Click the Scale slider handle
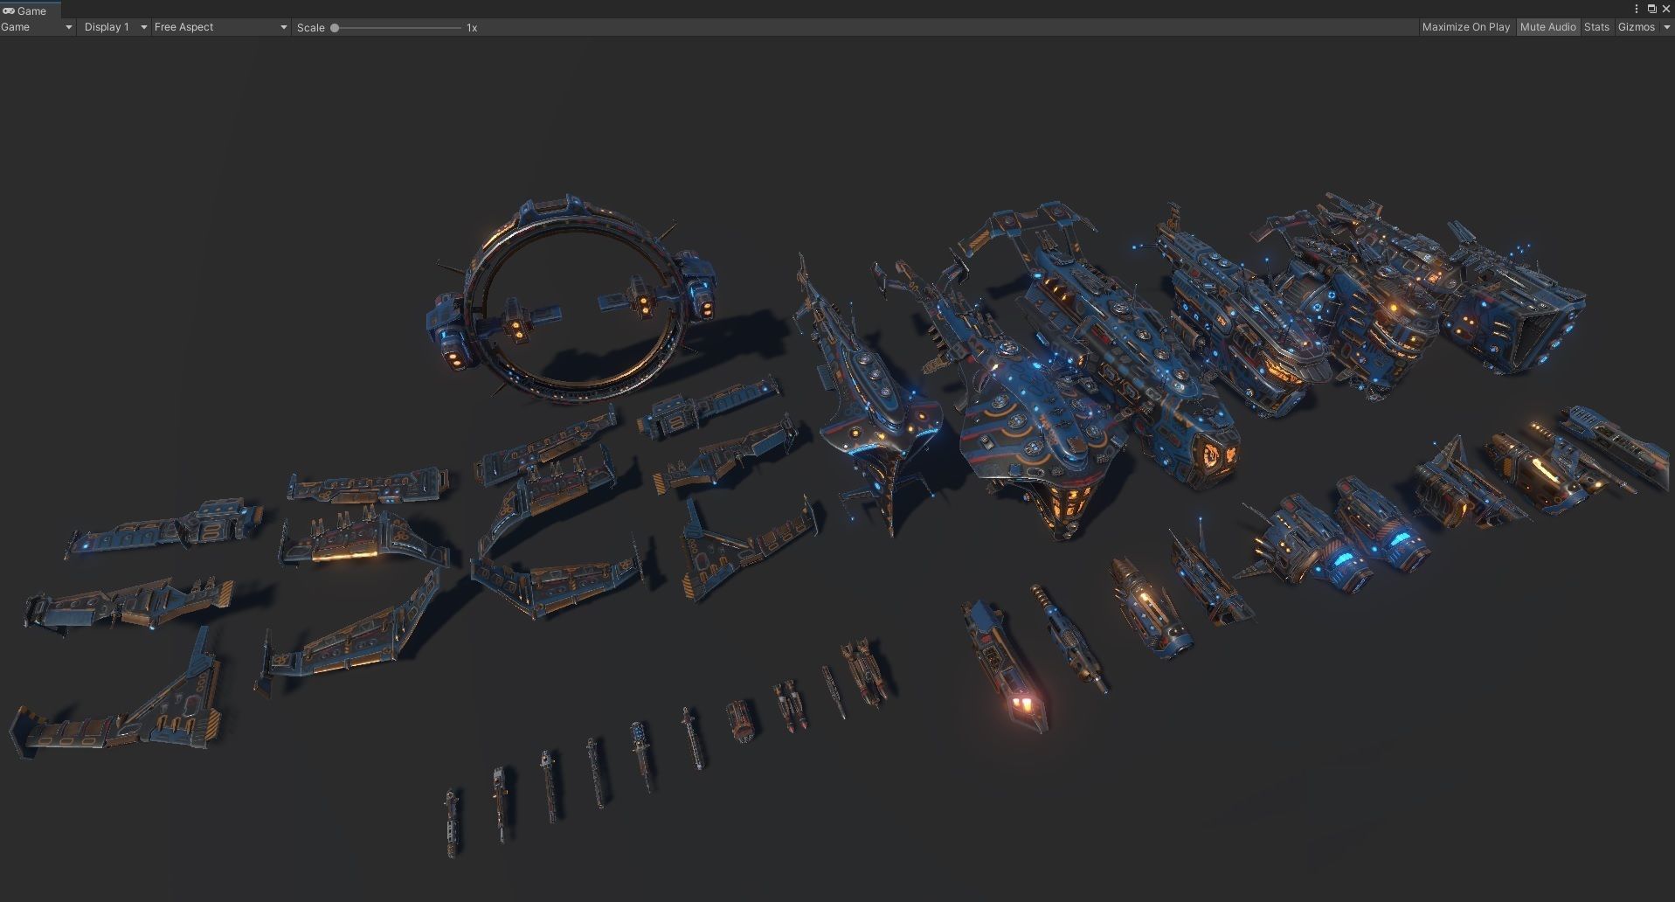 335,28
